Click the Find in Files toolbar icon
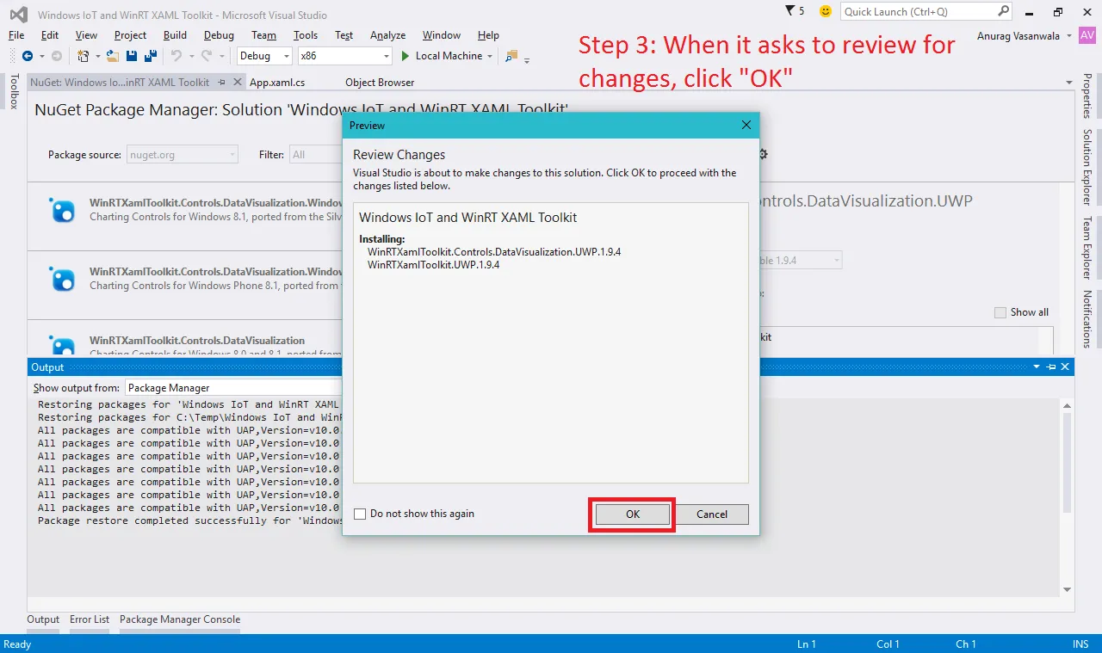The width and height of the screenshot is (1102, 653). tap(511, 56)
